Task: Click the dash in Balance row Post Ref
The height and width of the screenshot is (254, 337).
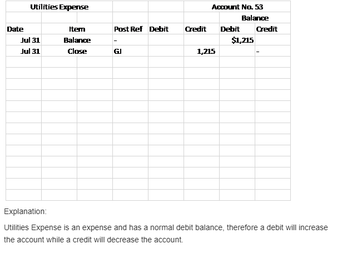Action: point(115,40)
